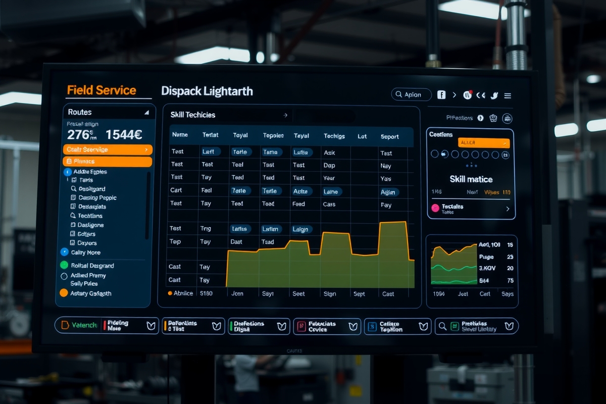
Task: Click the search magnifier icon beside Apion
Action: point(398,95)
